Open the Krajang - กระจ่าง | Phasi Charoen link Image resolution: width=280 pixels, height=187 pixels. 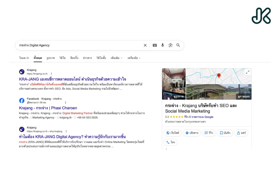tap(48, 108)
